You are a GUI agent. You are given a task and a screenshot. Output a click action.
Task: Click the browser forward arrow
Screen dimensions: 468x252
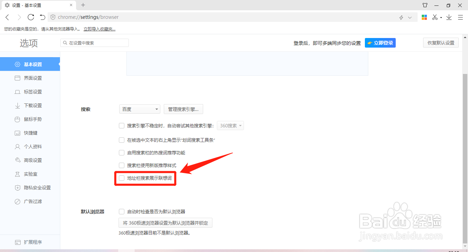pos(19,17)
